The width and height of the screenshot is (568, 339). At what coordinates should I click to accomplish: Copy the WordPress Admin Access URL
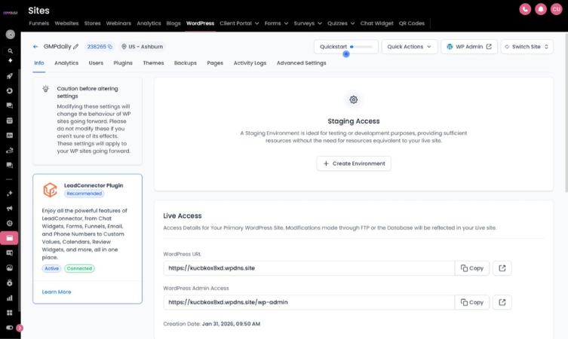click(471, 302)
